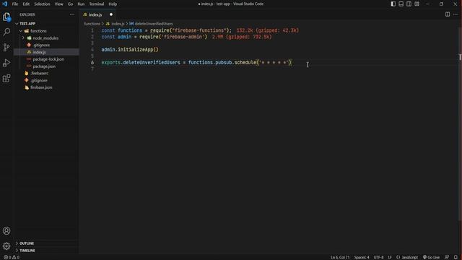This screenshot has height=260, width=462.
Task: Open Ln 6, Col 71 go-to-line
Action: [x=340, y=257]
